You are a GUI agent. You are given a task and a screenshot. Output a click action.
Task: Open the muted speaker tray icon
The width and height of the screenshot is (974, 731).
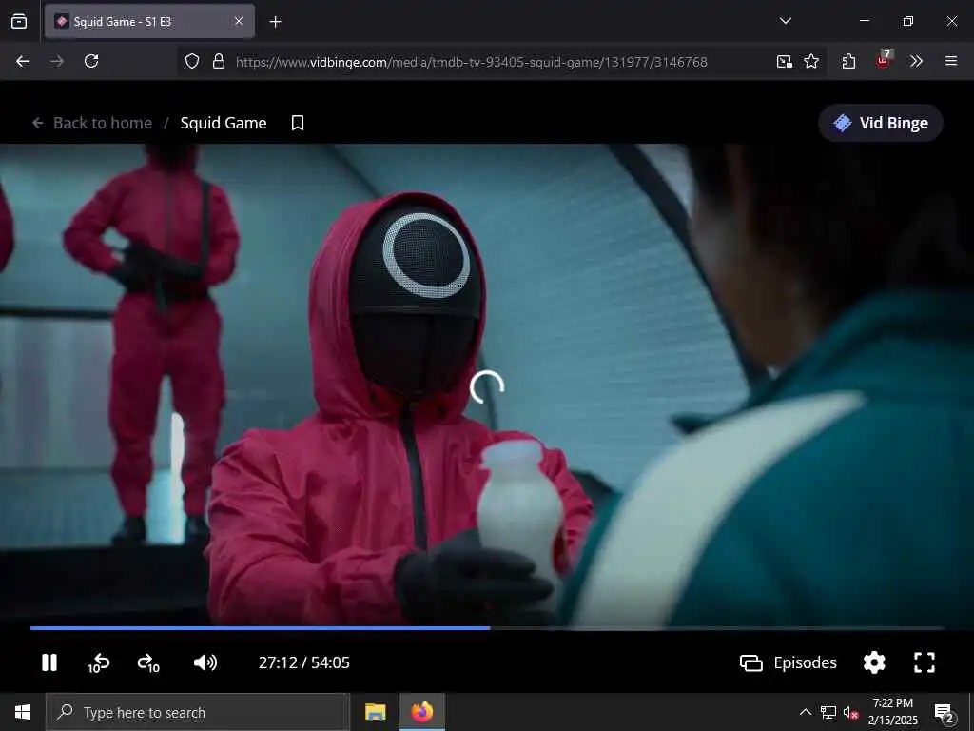coord(850,712)
